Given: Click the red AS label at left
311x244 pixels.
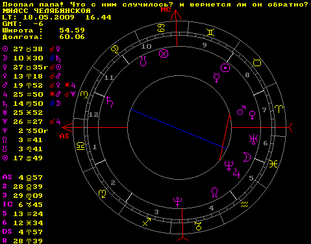Looking at the screenshot, I should click(64, 136).
